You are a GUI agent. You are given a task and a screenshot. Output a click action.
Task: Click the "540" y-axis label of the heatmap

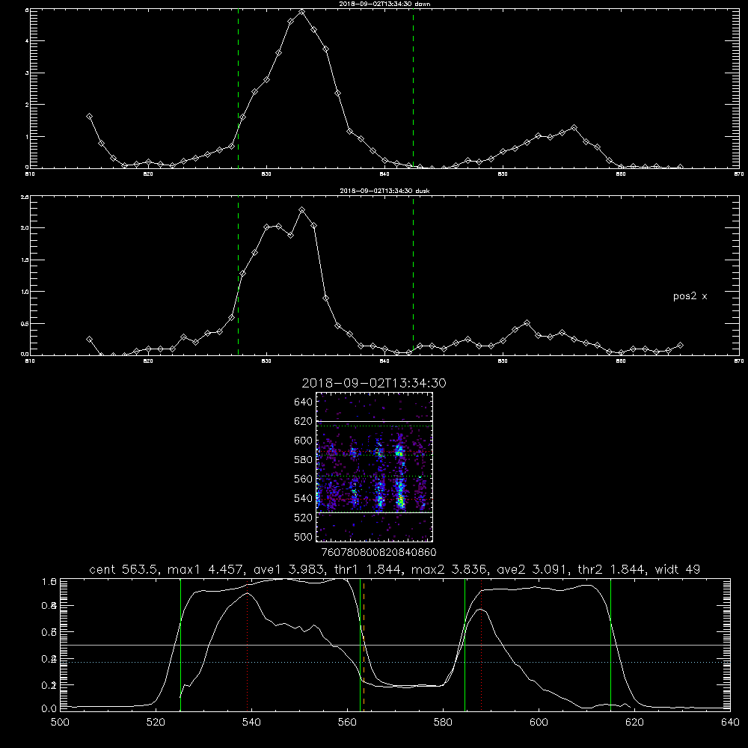pos(304,498)
